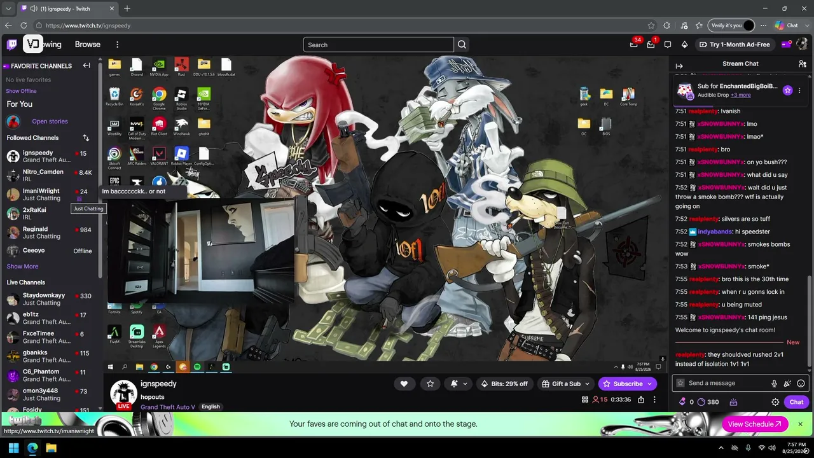Screen dimensions: 814x458
Task: Go to the Twitch home logo
Action: click(x=12, y=45)
